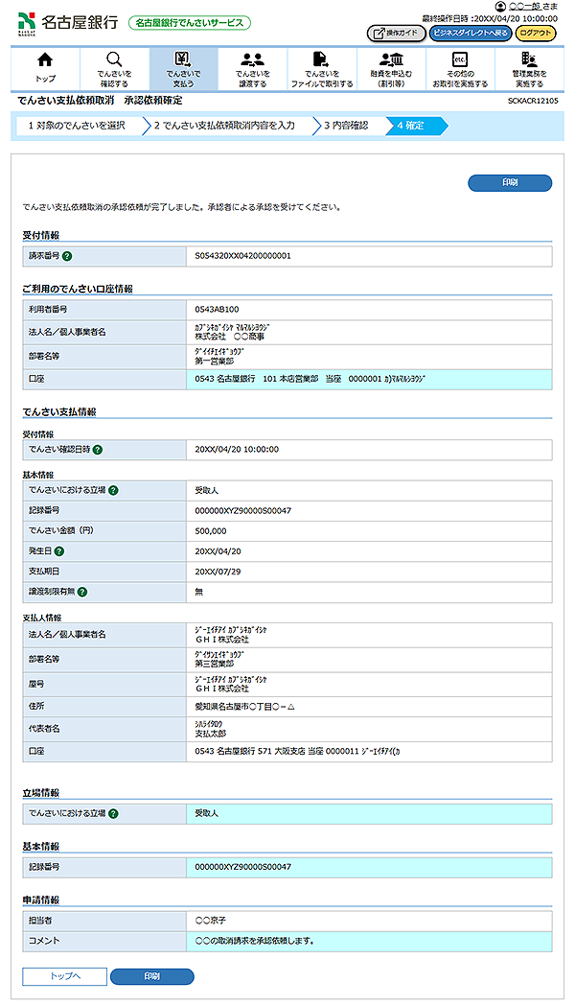Screen dimensions: 575x1005
Task: Click the トップ home icon
Action: pyautogui.click(x=45, y=69)
